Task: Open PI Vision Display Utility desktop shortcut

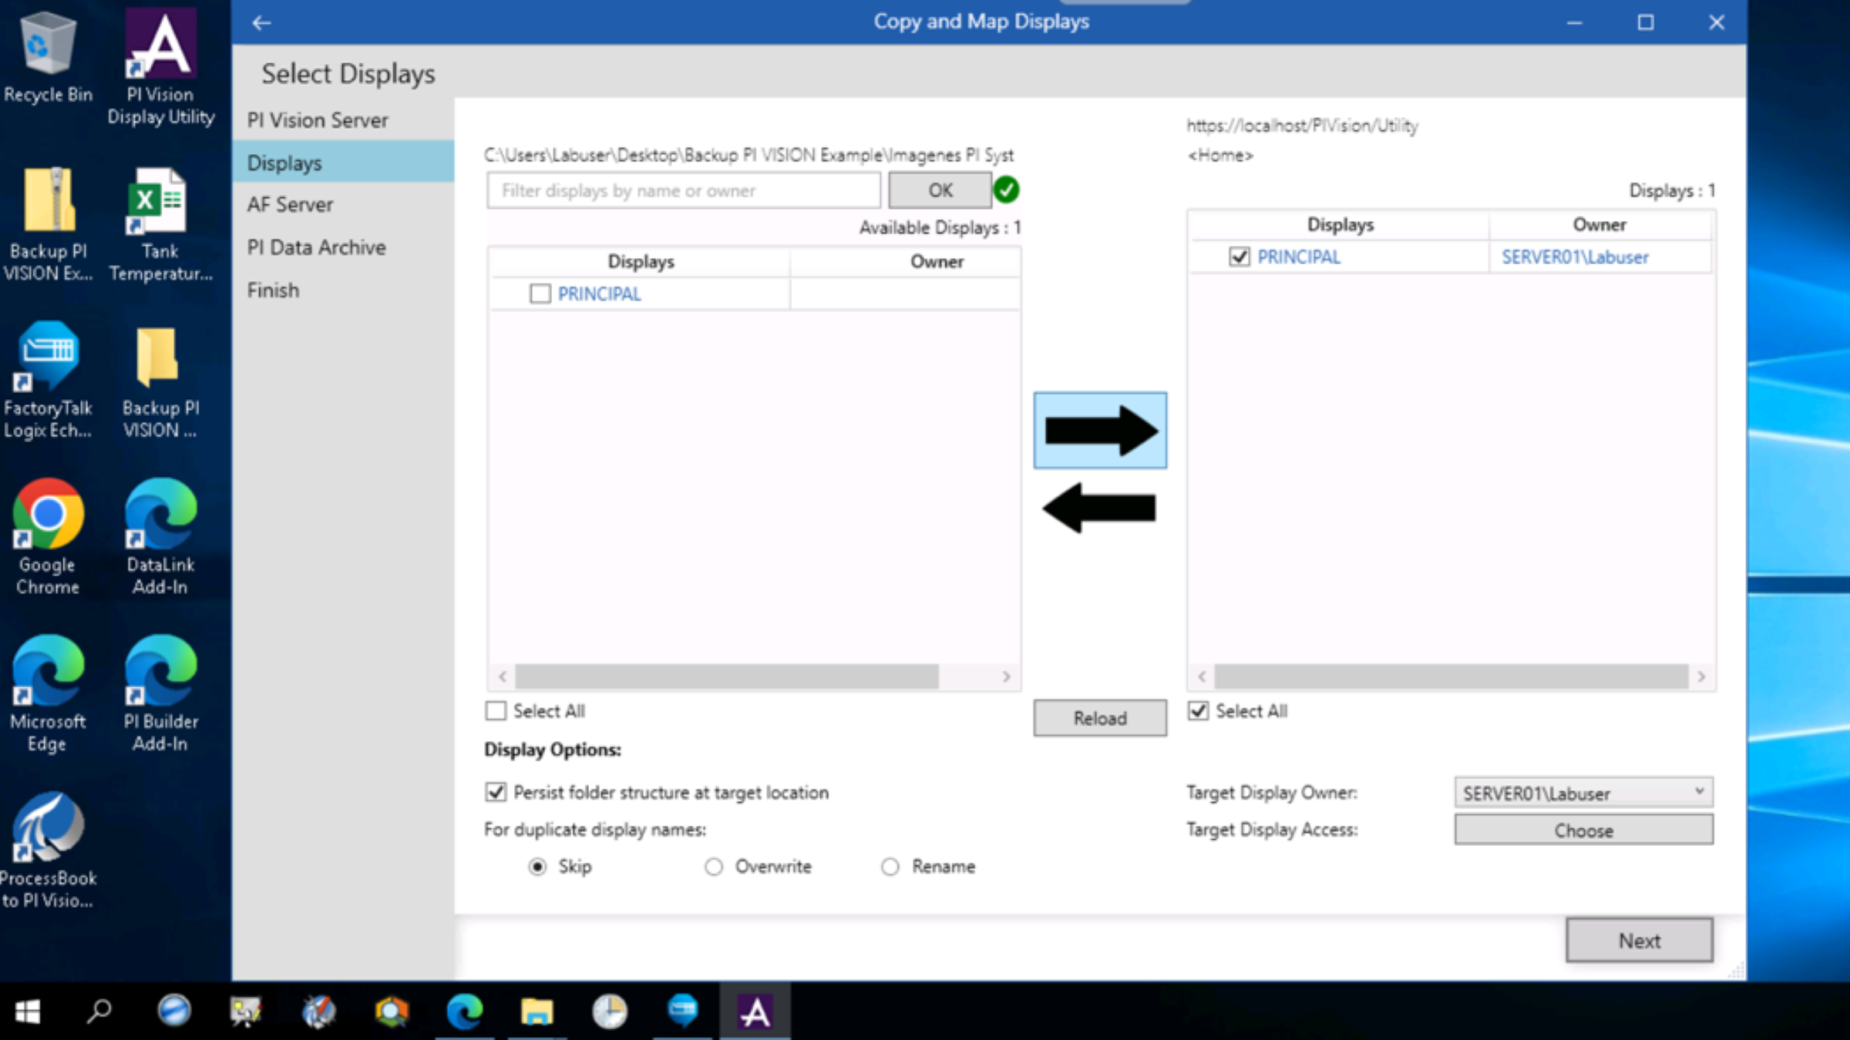Action: (x=160, y=67)
